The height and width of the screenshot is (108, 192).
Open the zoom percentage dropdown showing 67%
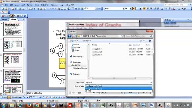[x=96, y=9]
